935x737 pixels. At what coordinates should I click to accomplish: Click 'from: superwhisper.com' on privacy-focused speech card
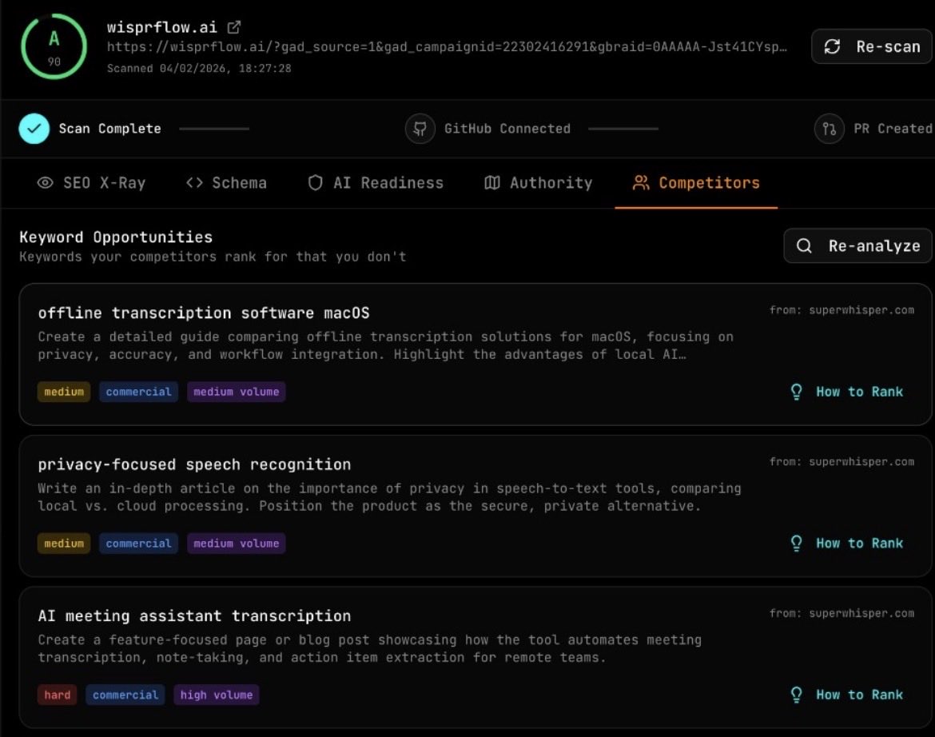tap(841, 461)
